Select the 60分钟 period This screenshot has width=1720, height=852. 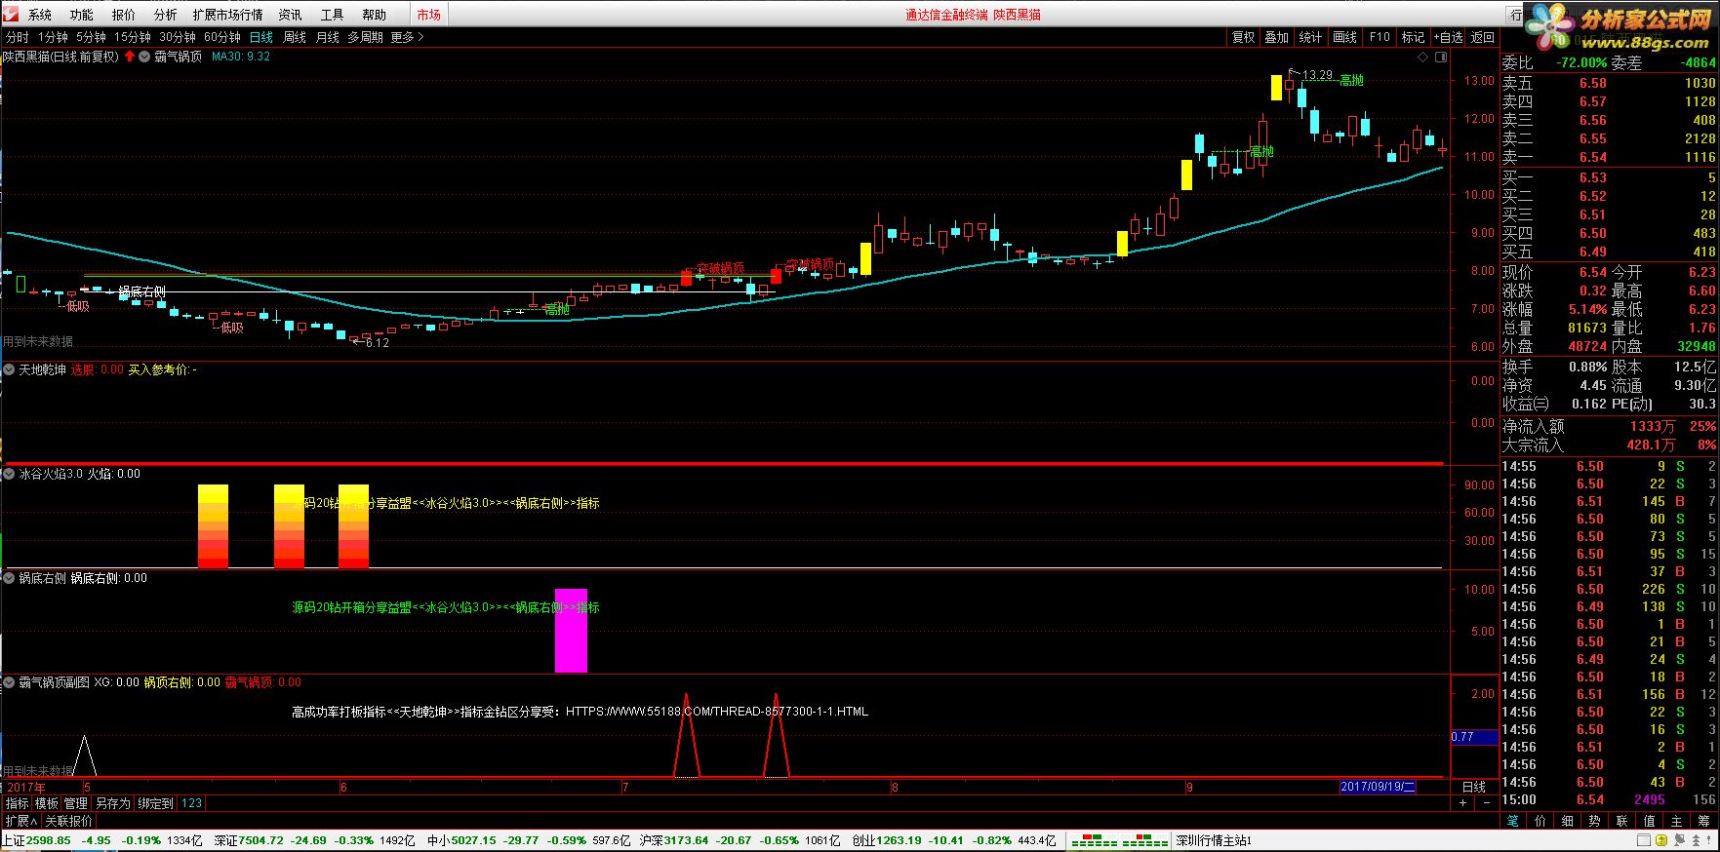click(222, 37)
